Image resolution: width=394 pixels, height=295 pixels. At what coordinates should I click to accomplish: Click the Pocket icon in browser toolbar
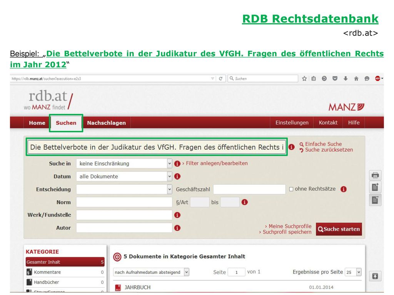coord(335,78)
